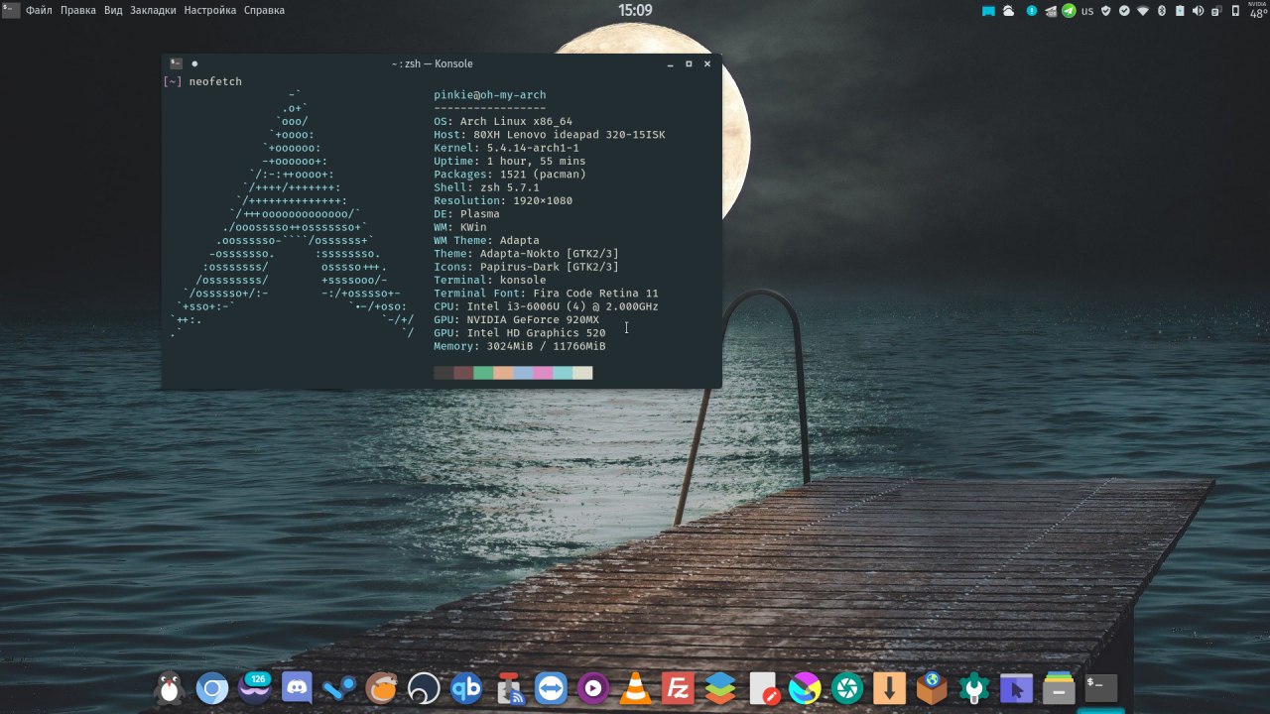Click the 'neofetch' command text at prompt

tap(215, 81)
